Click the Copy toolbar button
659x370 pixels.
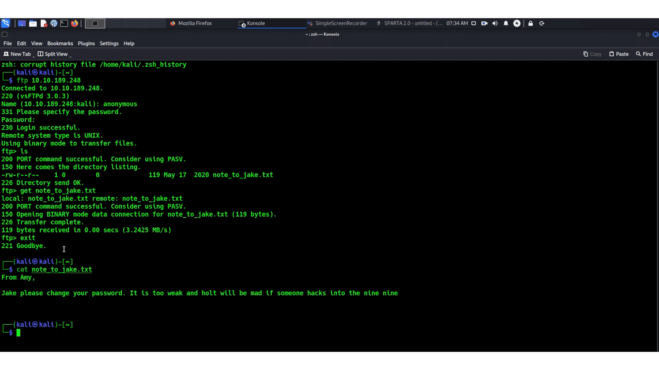click(592, 54)
